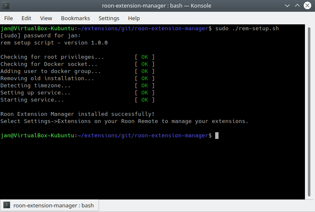Minimize the Konsole window

287,5
